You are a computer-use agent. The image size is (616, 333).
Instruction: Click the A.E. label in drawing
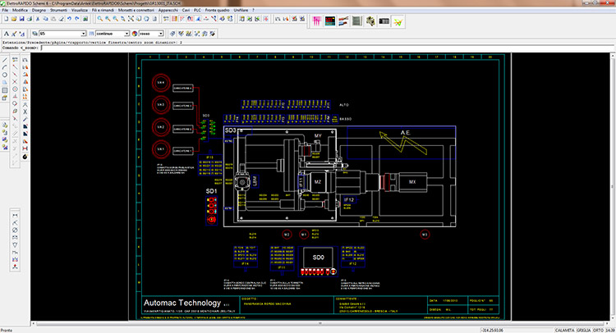(x=405, y=133)
